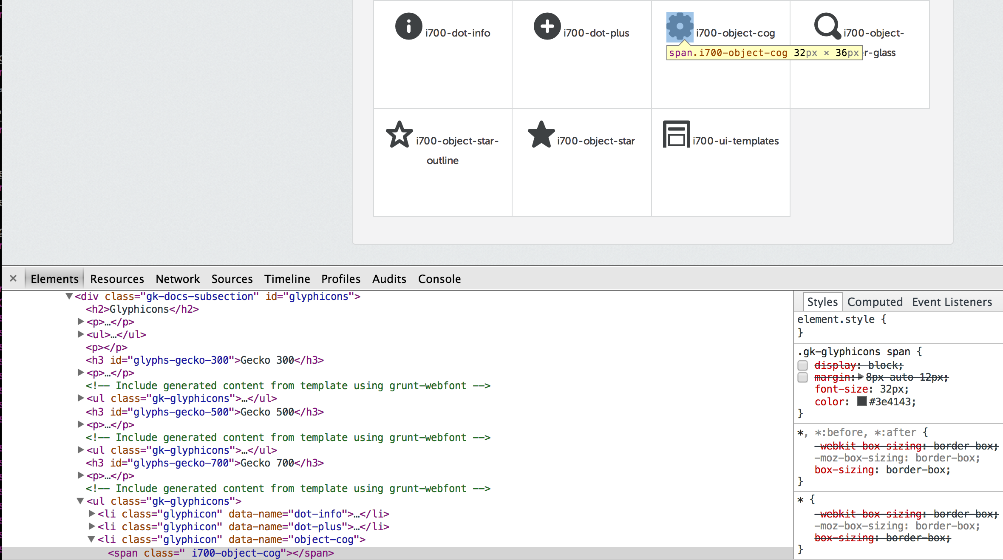Viewport: 1003px width, 560px height.
Task: Select the Computed sidebar tab
Action: tap(875, 302)
